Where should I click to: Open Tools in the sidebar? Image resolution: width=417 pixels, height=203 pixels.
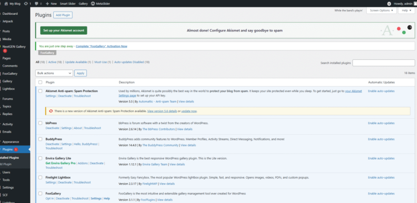[6, 180]
